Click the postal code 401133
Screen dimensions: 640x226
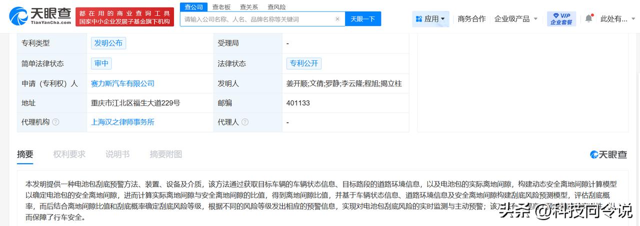click(x=299, y=103)
